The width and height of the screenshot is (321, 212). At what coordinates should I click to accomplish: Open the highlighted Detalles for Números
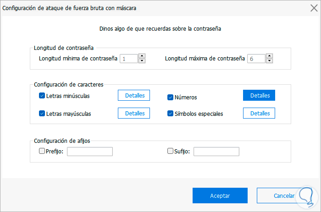(259, 95)
